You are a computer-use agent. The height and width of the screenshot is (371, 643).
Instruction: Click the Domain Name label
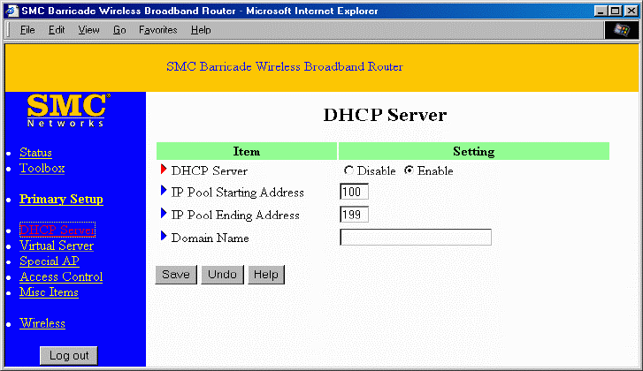pos(210,238)
